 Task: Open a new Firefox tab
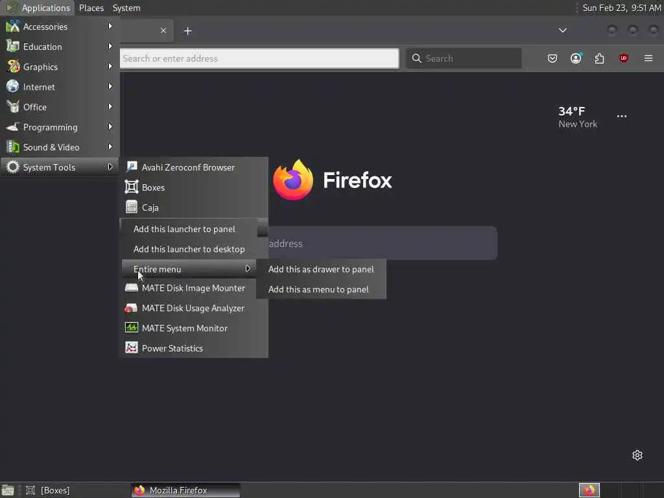[187, 31]
